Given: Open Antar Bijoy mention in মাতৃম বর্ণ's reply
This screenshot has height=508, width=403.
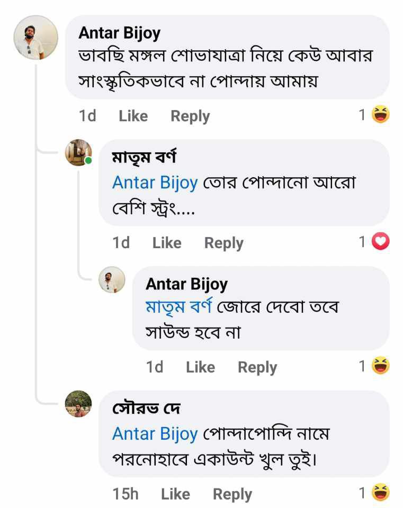Looking at the screenshot, I should (x=155, y=183).
